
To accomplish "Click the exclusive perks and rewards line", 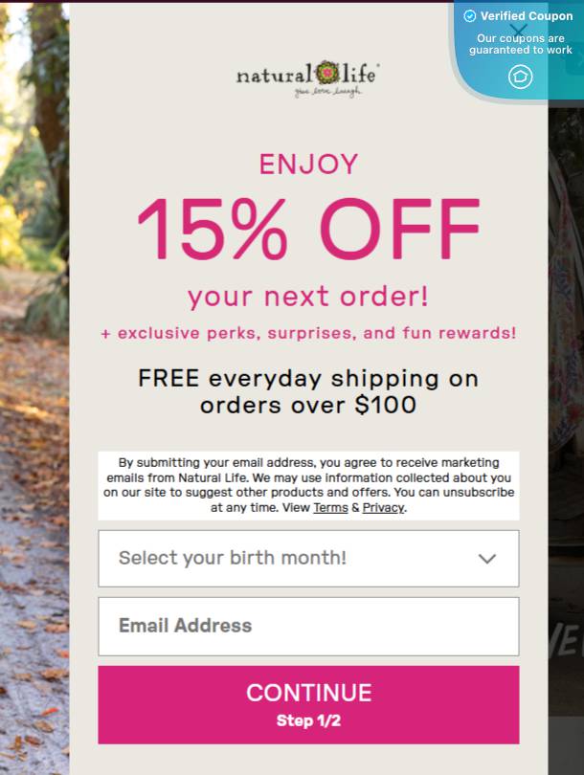I will click(308, 334).
